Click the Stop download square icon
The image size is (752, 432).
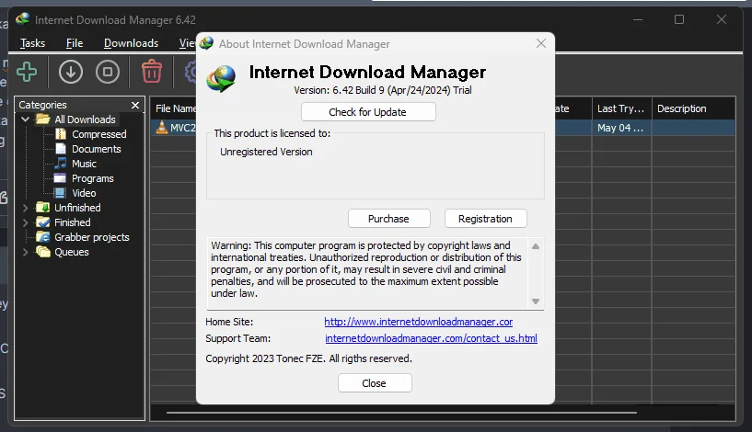(108, 73)
